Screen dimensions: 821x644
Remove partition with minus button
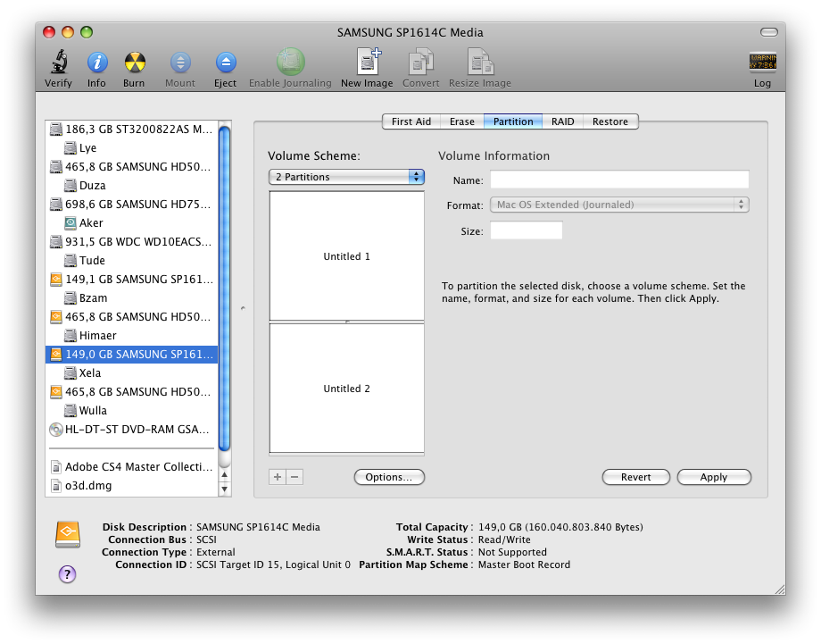tap(294, 477)
